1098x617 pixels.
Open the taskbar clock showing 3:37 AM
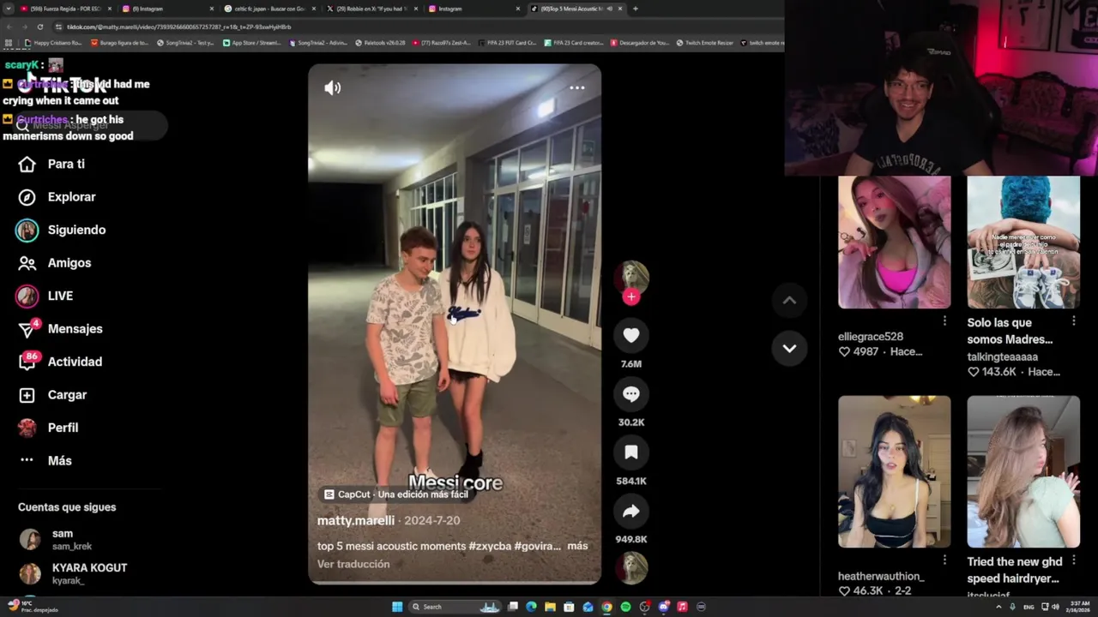[x=1079, y=607]
